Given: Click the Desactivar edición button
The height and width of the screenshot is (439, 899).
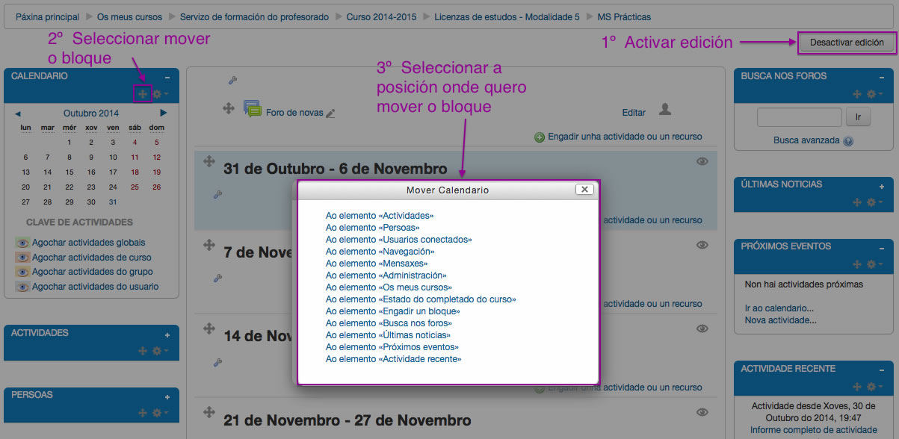Looking at the screenshot, I should (x=847, y=43).
